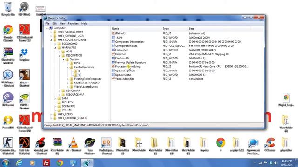Click the Counter-Strike desktop icon
298x167 pixels.
coord(8,146)
